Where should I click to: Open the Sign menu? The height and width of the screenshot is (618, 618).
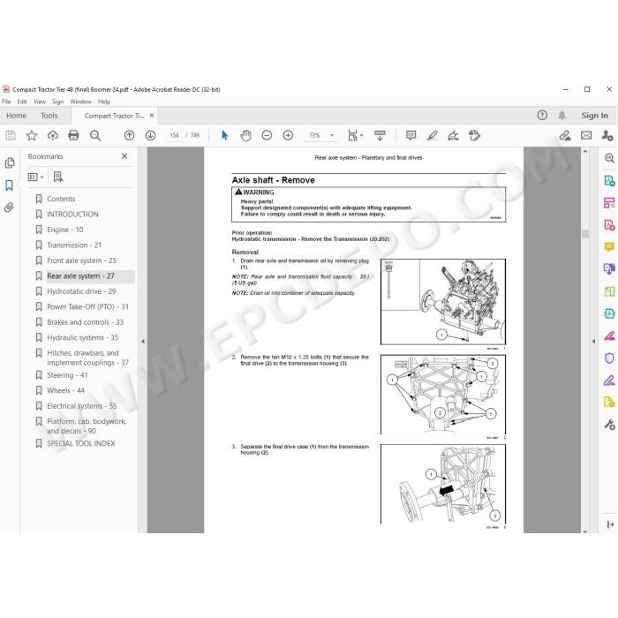point(58,102)
